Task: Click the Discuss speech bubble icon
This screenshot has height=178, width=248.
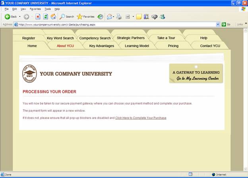Action: [154, 17]
